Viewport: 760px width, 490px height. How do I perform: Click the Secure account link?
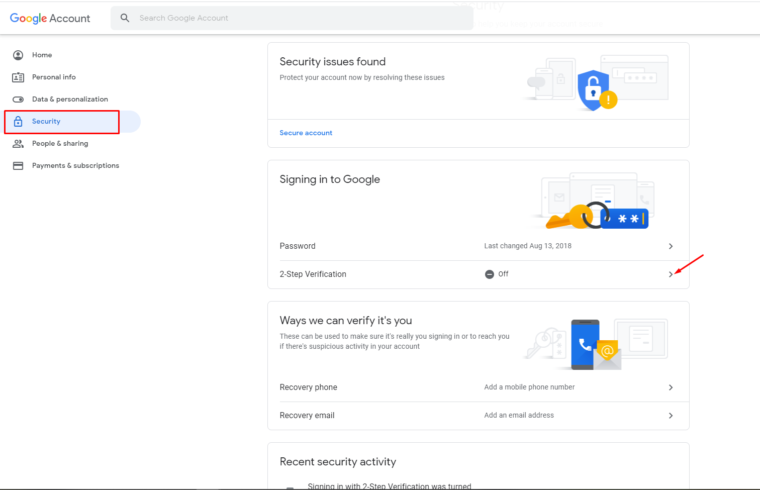click(x=306, y=133)
